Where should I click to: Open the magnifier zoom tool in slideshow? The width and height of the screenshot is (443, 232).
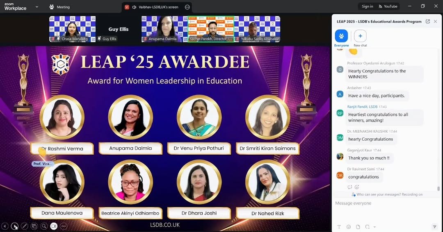44,226
